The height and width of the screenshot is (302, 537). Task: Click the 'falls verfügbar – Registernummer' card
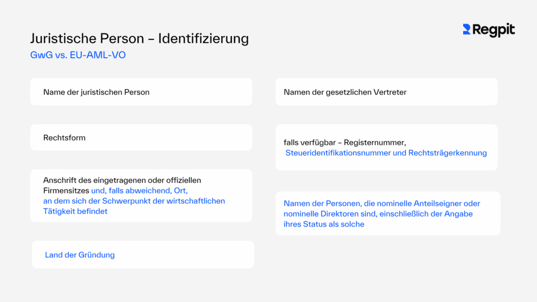coord(386,147)
